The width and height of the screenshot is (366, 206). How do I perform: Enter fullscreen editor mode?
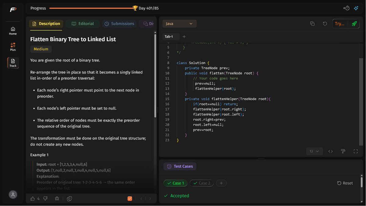pos(356,151)
